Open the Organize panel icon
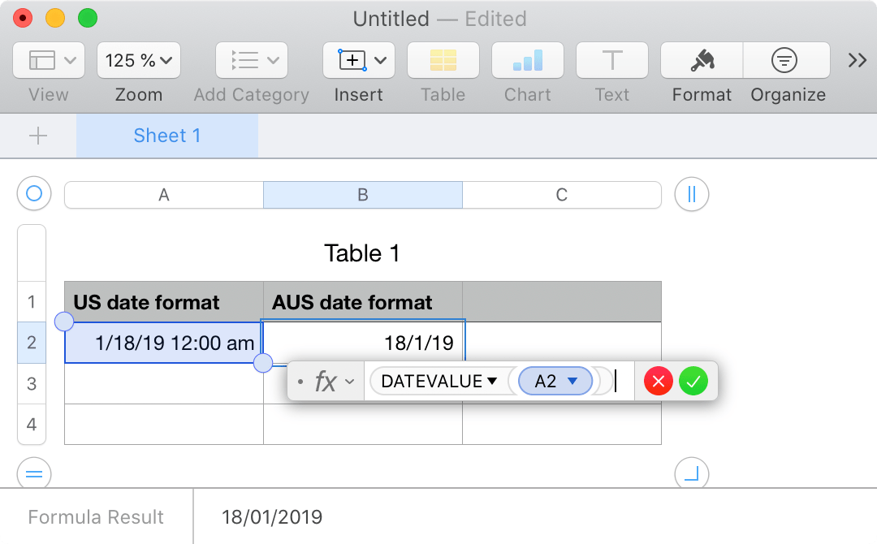The width and height of the screenshot is (877, 544). click(785, 60)
